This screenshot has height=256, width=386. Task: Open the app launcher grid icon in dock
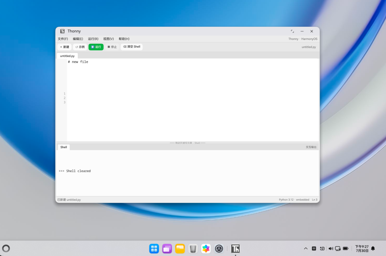154,249
